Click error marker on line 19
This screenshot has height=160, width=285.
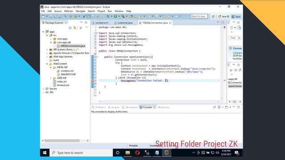point(92,80)
